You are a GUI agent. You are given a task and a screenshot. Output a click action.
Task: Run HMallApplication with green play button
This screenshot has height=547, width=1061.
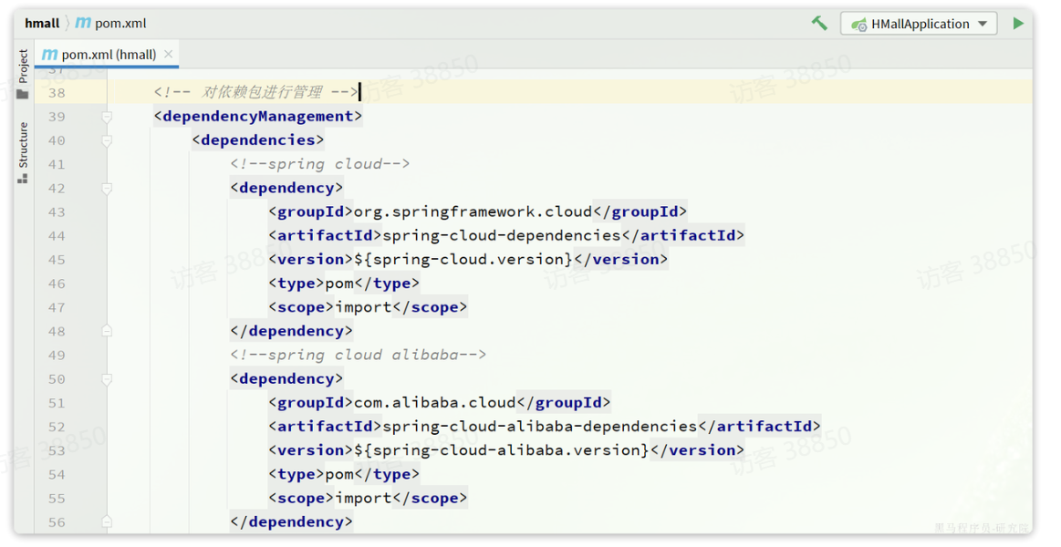coord(1018,23)
